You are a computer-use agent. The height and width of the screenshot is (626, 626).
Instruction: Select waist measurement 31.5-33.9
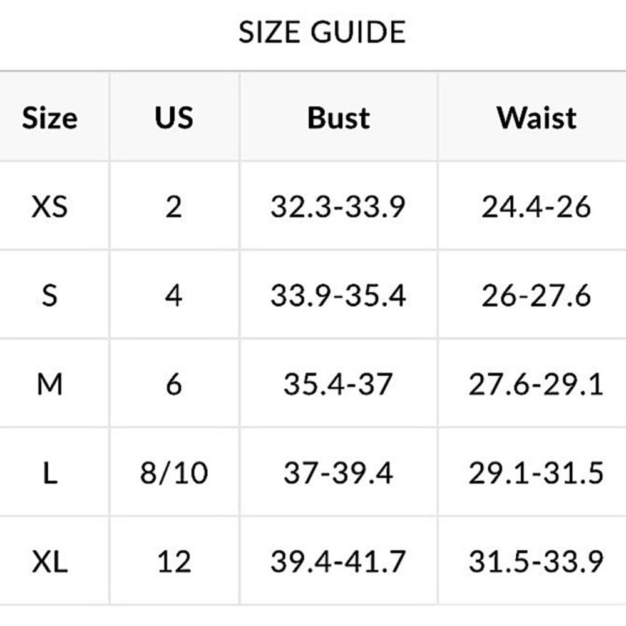point(536,562)
